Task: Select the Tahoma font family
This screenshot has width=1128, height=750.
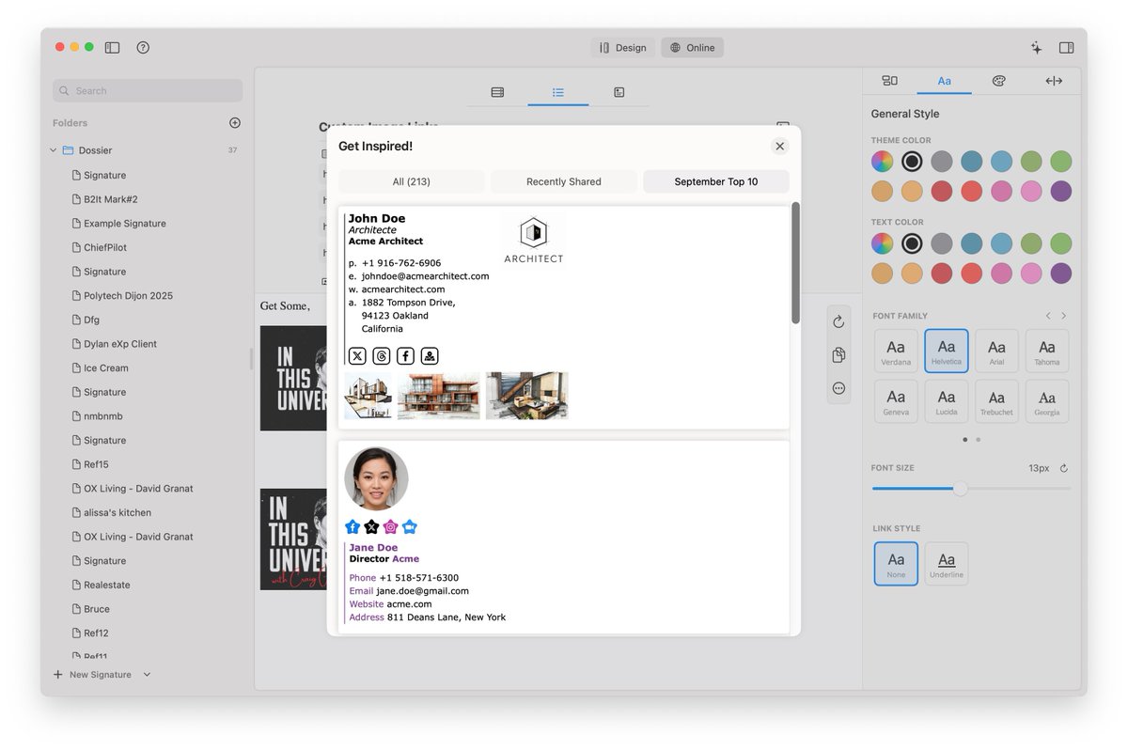Action: [1047, 351]
